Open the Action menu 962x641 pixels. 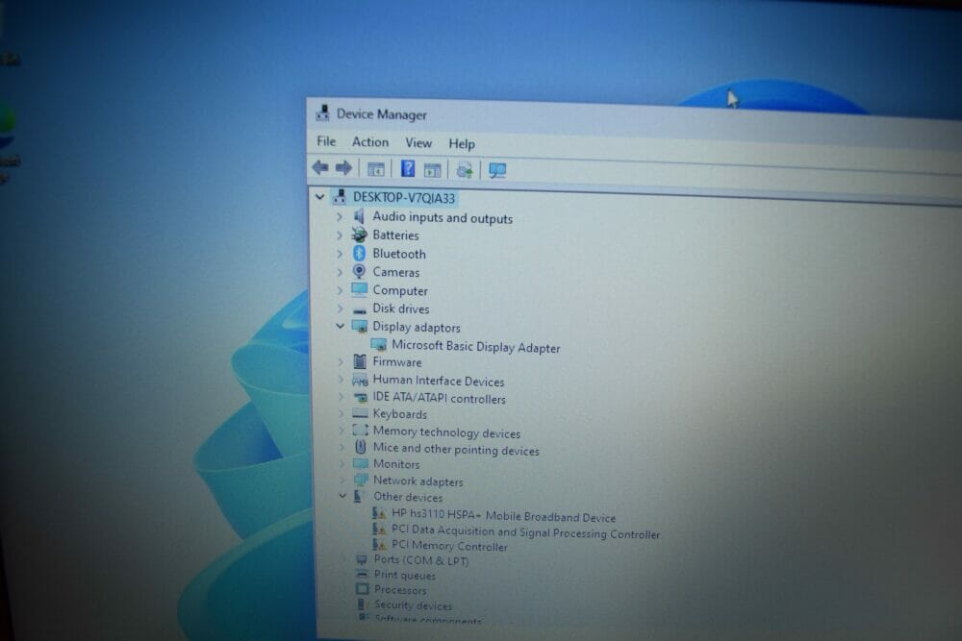pyautogui.click(x=370, y=141)
